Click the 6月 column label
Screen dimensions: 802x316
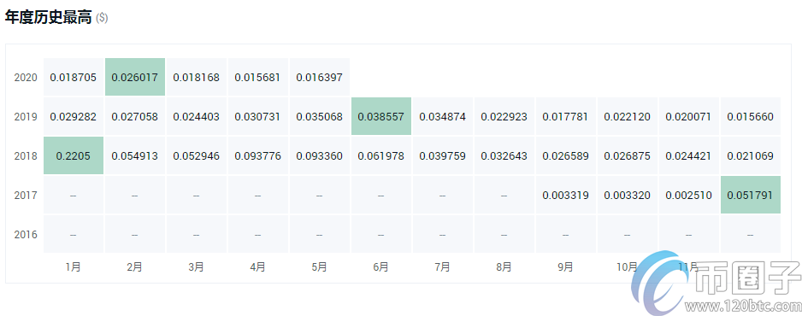coord(380,267)
